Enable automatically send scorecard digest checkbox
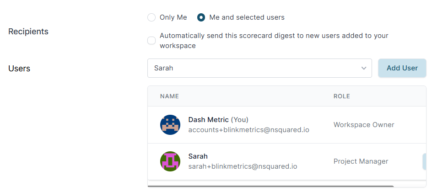Image resolution: width=432 pixels, height=192 pixels. (151, 41)
